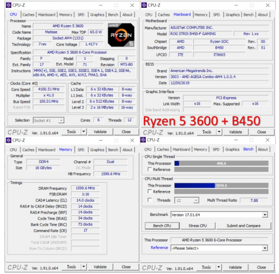The width and height of the screenshot is (279, 274).
Task: Open Mainboard tab in Bench window
Action: pyautogui.click(x=181, y=149)
